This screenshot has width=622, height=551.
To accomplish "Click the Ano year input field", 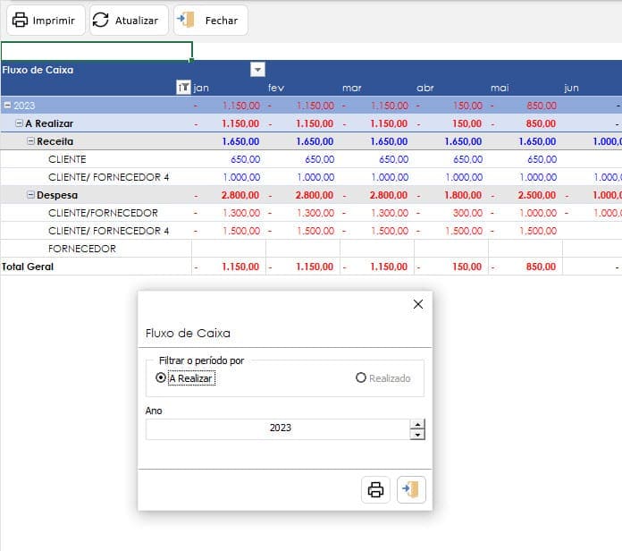I will point(279,428).
